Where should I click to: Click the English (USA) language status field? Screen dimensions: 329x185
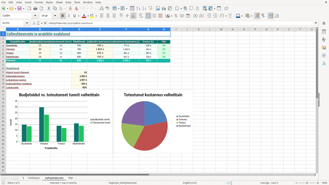pos(190,183)
